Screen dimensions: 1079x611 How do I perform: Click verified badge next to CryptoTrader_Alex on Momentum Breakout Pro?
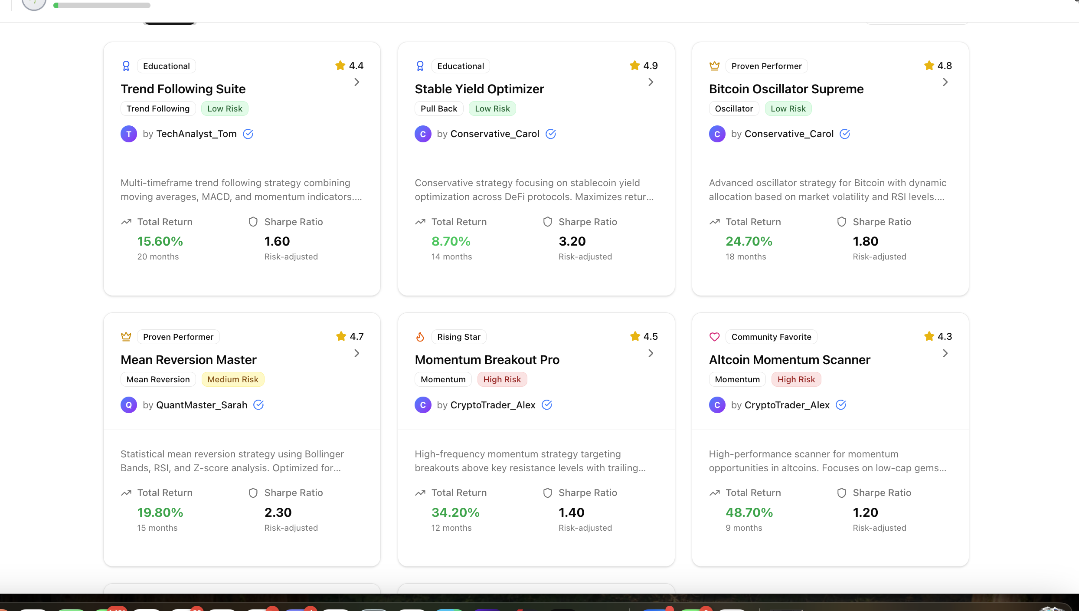[547, 405]
